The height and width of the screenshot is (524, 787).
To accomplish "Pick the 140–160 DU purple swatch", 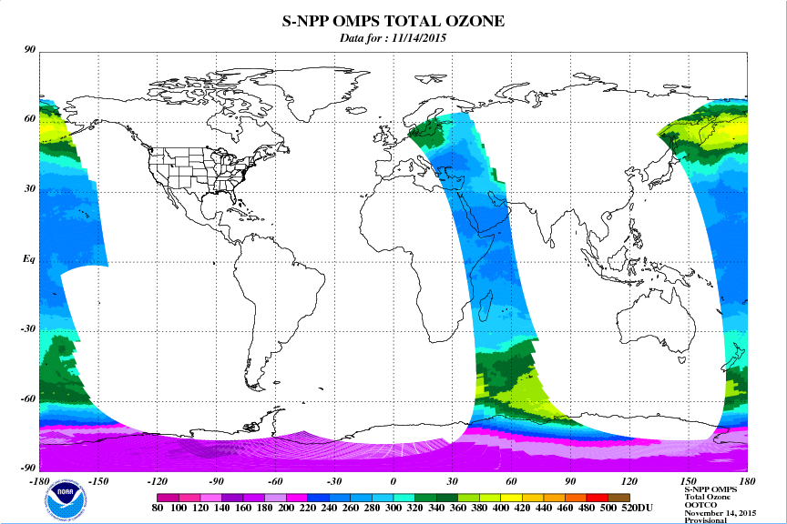I will [232, 498].
